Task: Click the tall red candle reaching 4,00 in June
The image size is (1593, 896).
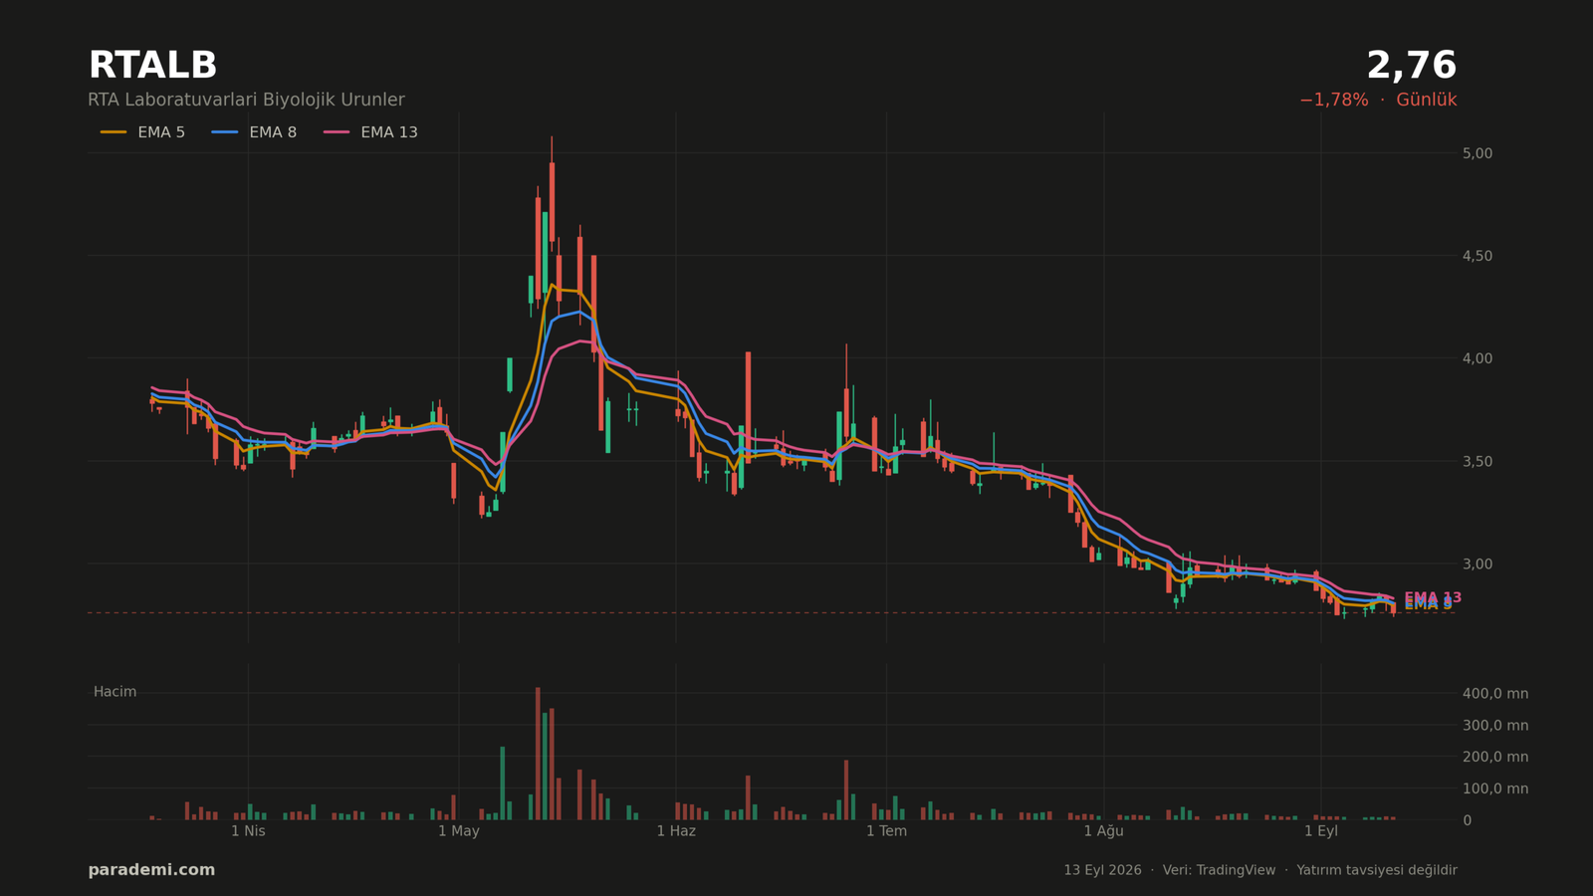Action: tap(748, 407)
